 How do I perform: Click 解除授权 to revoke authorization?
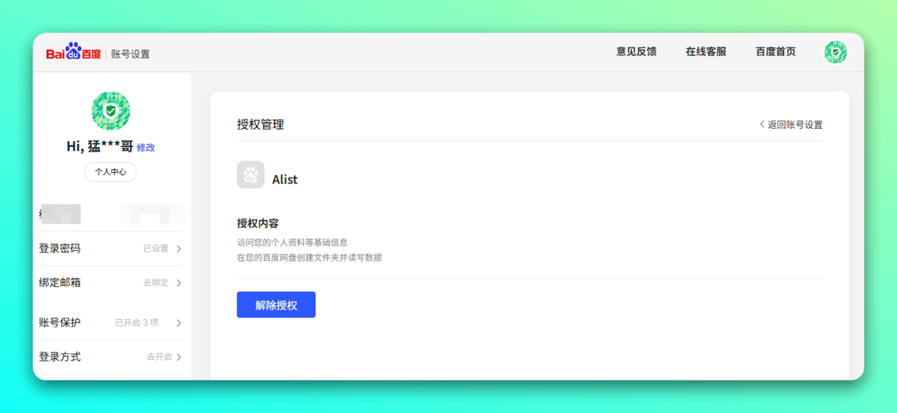click(277, 305)
